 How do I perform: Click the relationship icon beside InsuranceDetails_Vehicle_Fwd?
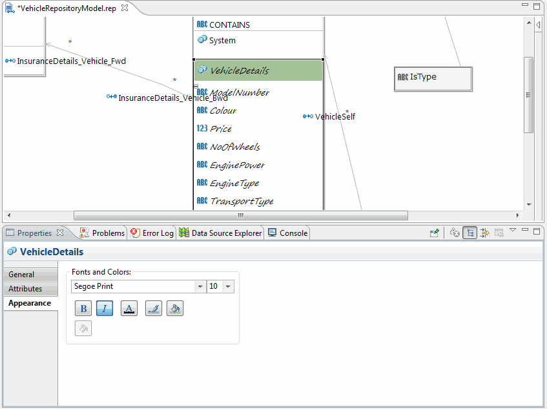click(10, 61)
